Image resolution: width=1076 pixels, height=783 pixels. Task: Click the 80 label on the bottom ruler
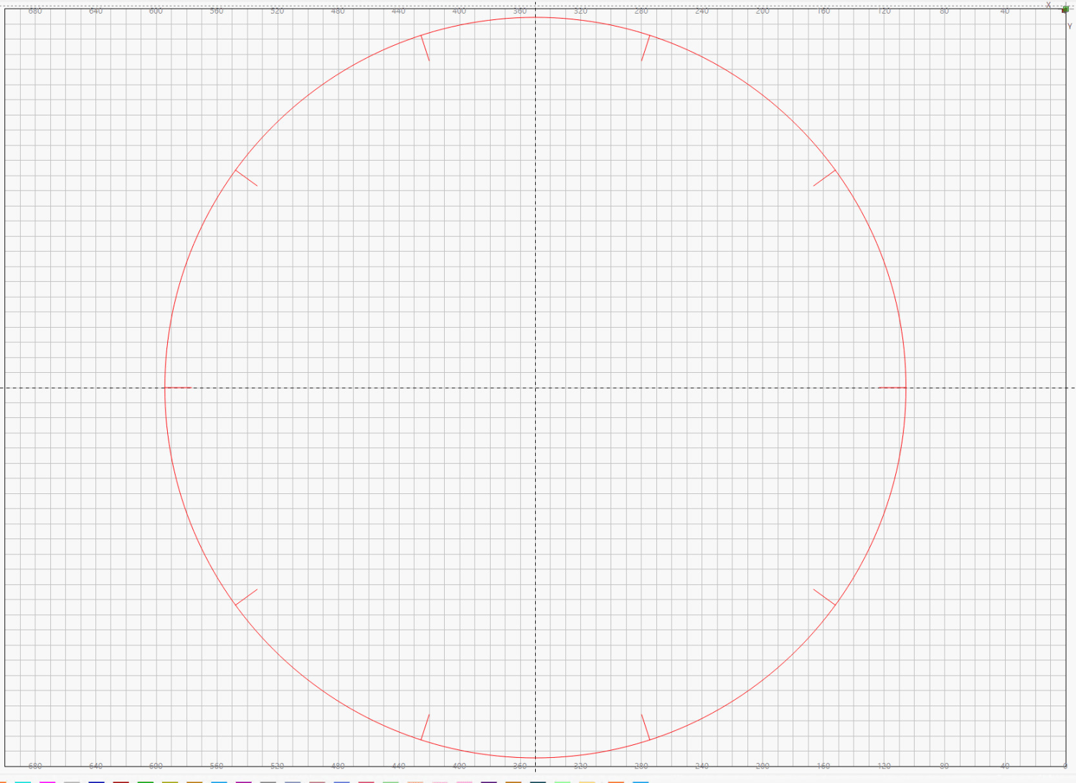coord(944,767)
